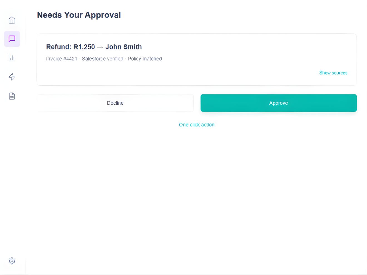Switch to the Needs Your Approval section
The width and height of the screenshot is (367, 275).
79,15
